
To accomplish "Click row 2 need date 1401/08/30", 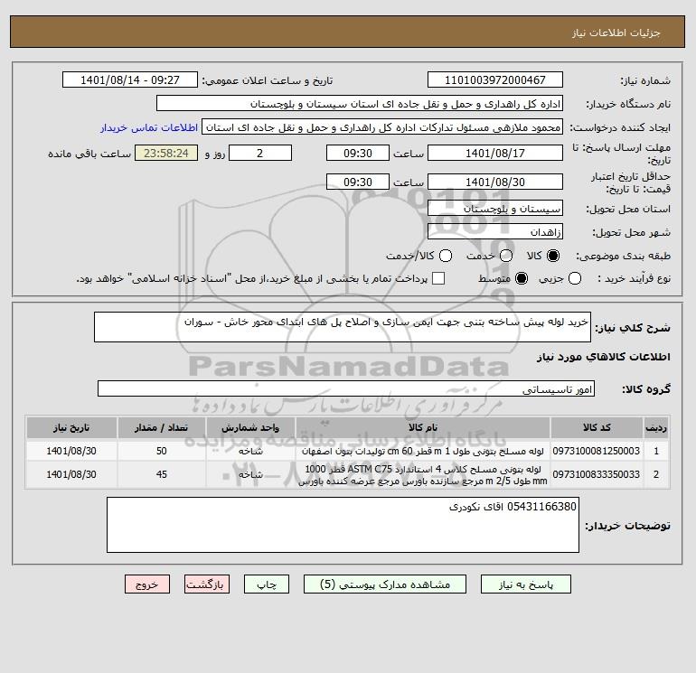I will tap(71, 474).
